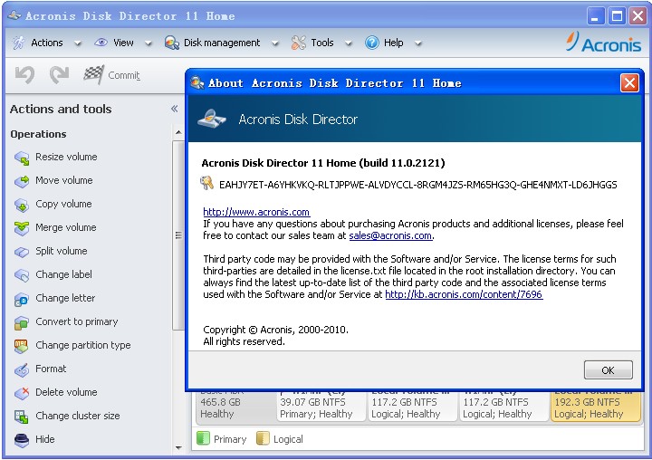Click the Commit checkered flag icon
This screenshot has height=460, width=652.
pyautogui.click(x=93, y=75)
